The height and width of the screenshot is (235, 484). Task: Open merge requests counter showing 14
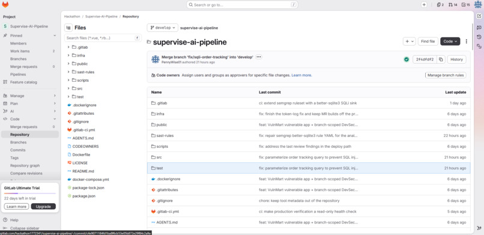pos(453,5)
